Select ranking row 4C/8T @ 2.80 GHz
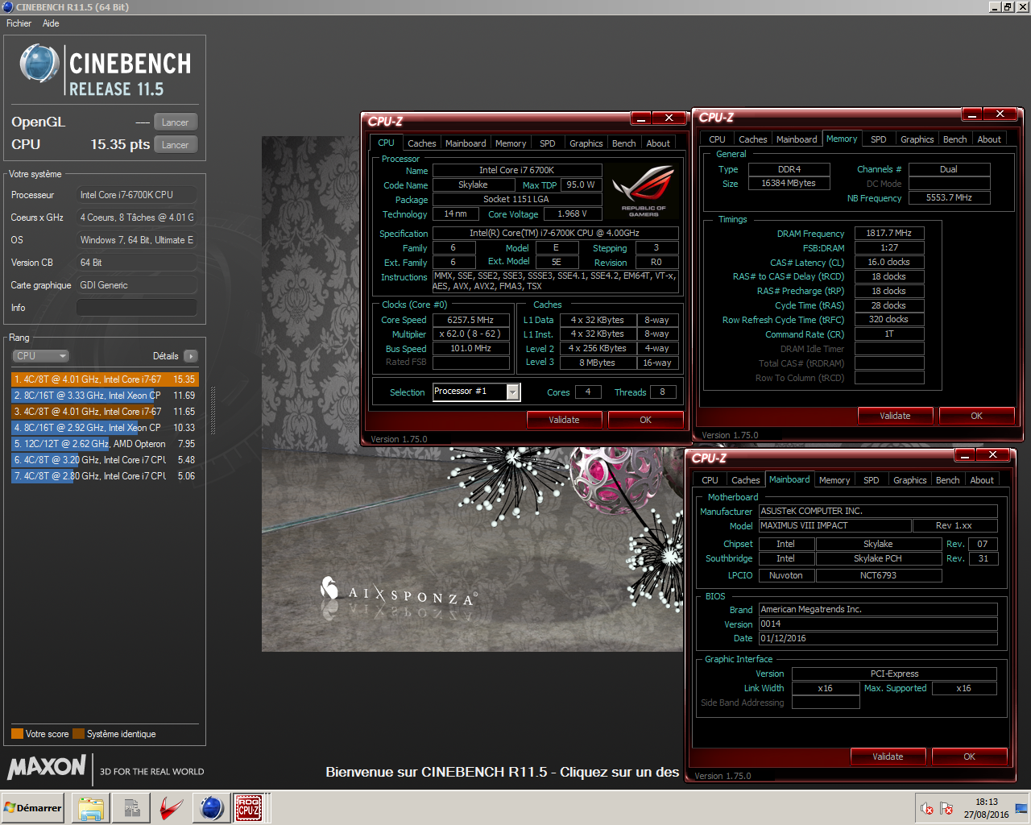This screenshot has height=825, width=1031. 105,476
